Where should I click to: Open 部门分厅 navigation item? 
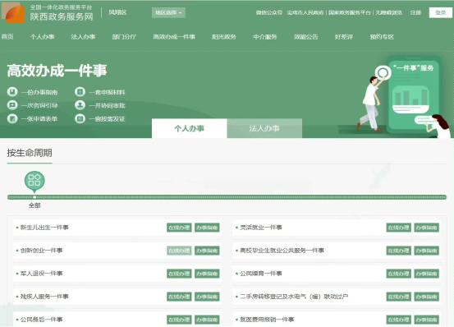pos(124,37)
